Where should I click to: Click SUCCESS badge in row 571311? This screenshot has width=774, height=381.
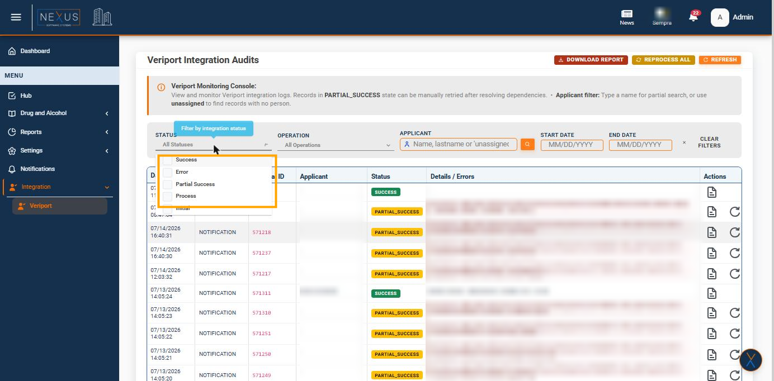[385, 293]
